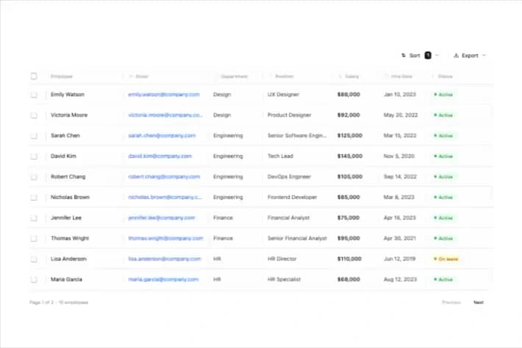Viewport: 522px width, 348px height.
Task: Click the DevOps Engineer position cell
Action: tap(289, 177)
